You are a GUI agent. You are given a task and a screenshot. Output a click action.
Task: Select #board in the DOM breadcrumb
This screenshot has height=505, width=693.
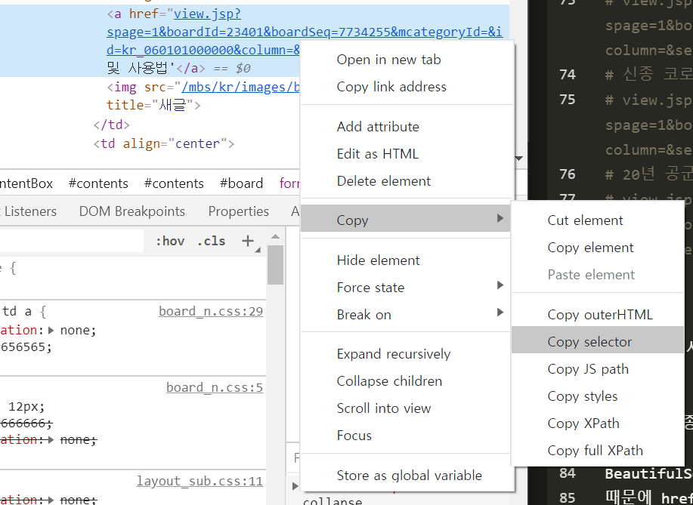point(241,183)
